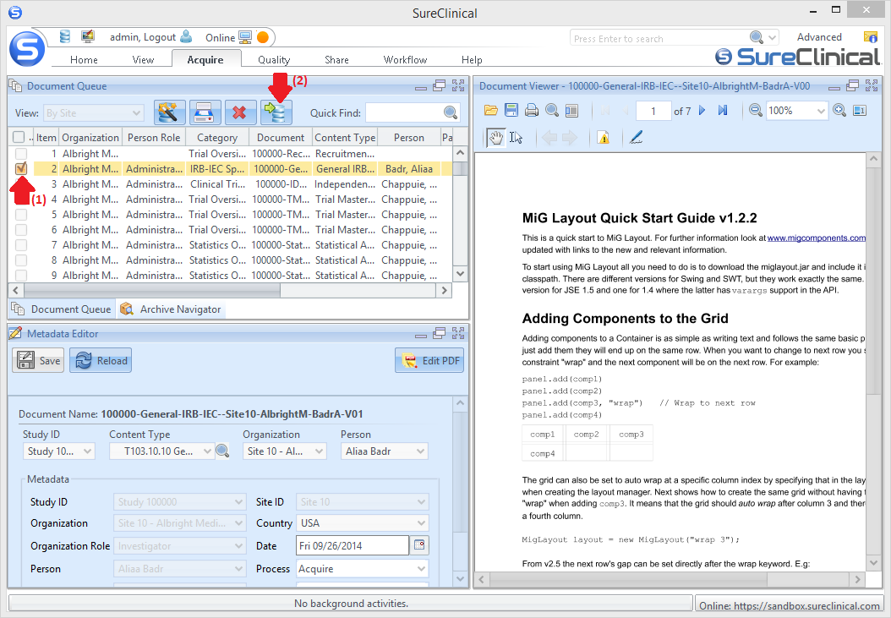
Task: Open the 'Site 10 - Al...' Organization dropdown
Action: (x=285, y=451)
